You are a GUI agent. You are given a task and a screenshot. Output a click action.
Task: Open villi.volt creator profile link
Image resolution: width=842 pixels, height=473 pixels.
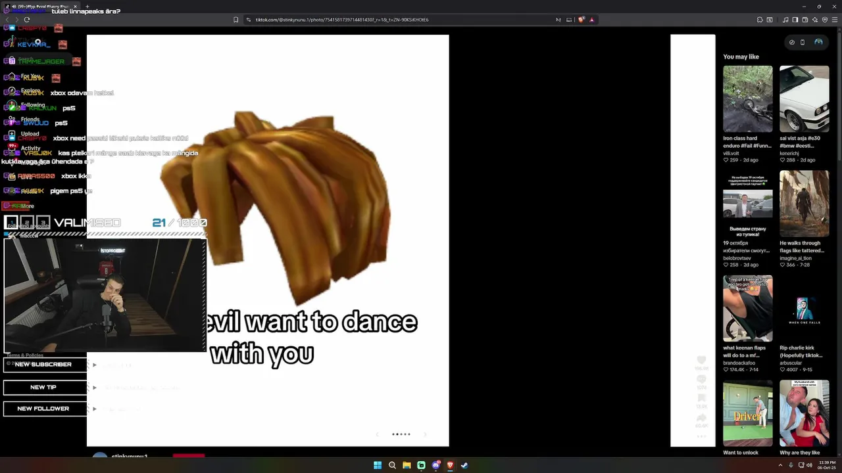coord(731,153)
